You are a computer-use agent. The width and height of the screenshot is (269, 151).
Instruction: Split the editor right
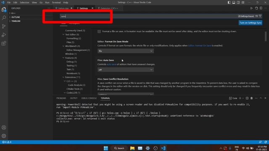tap(261, 8)
